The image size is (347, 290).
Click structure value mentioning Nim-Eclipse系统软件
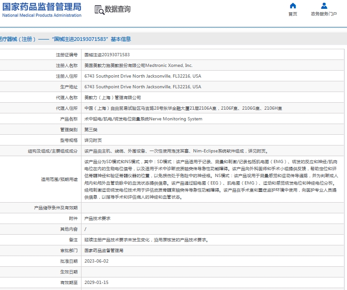tap(176, 151)
